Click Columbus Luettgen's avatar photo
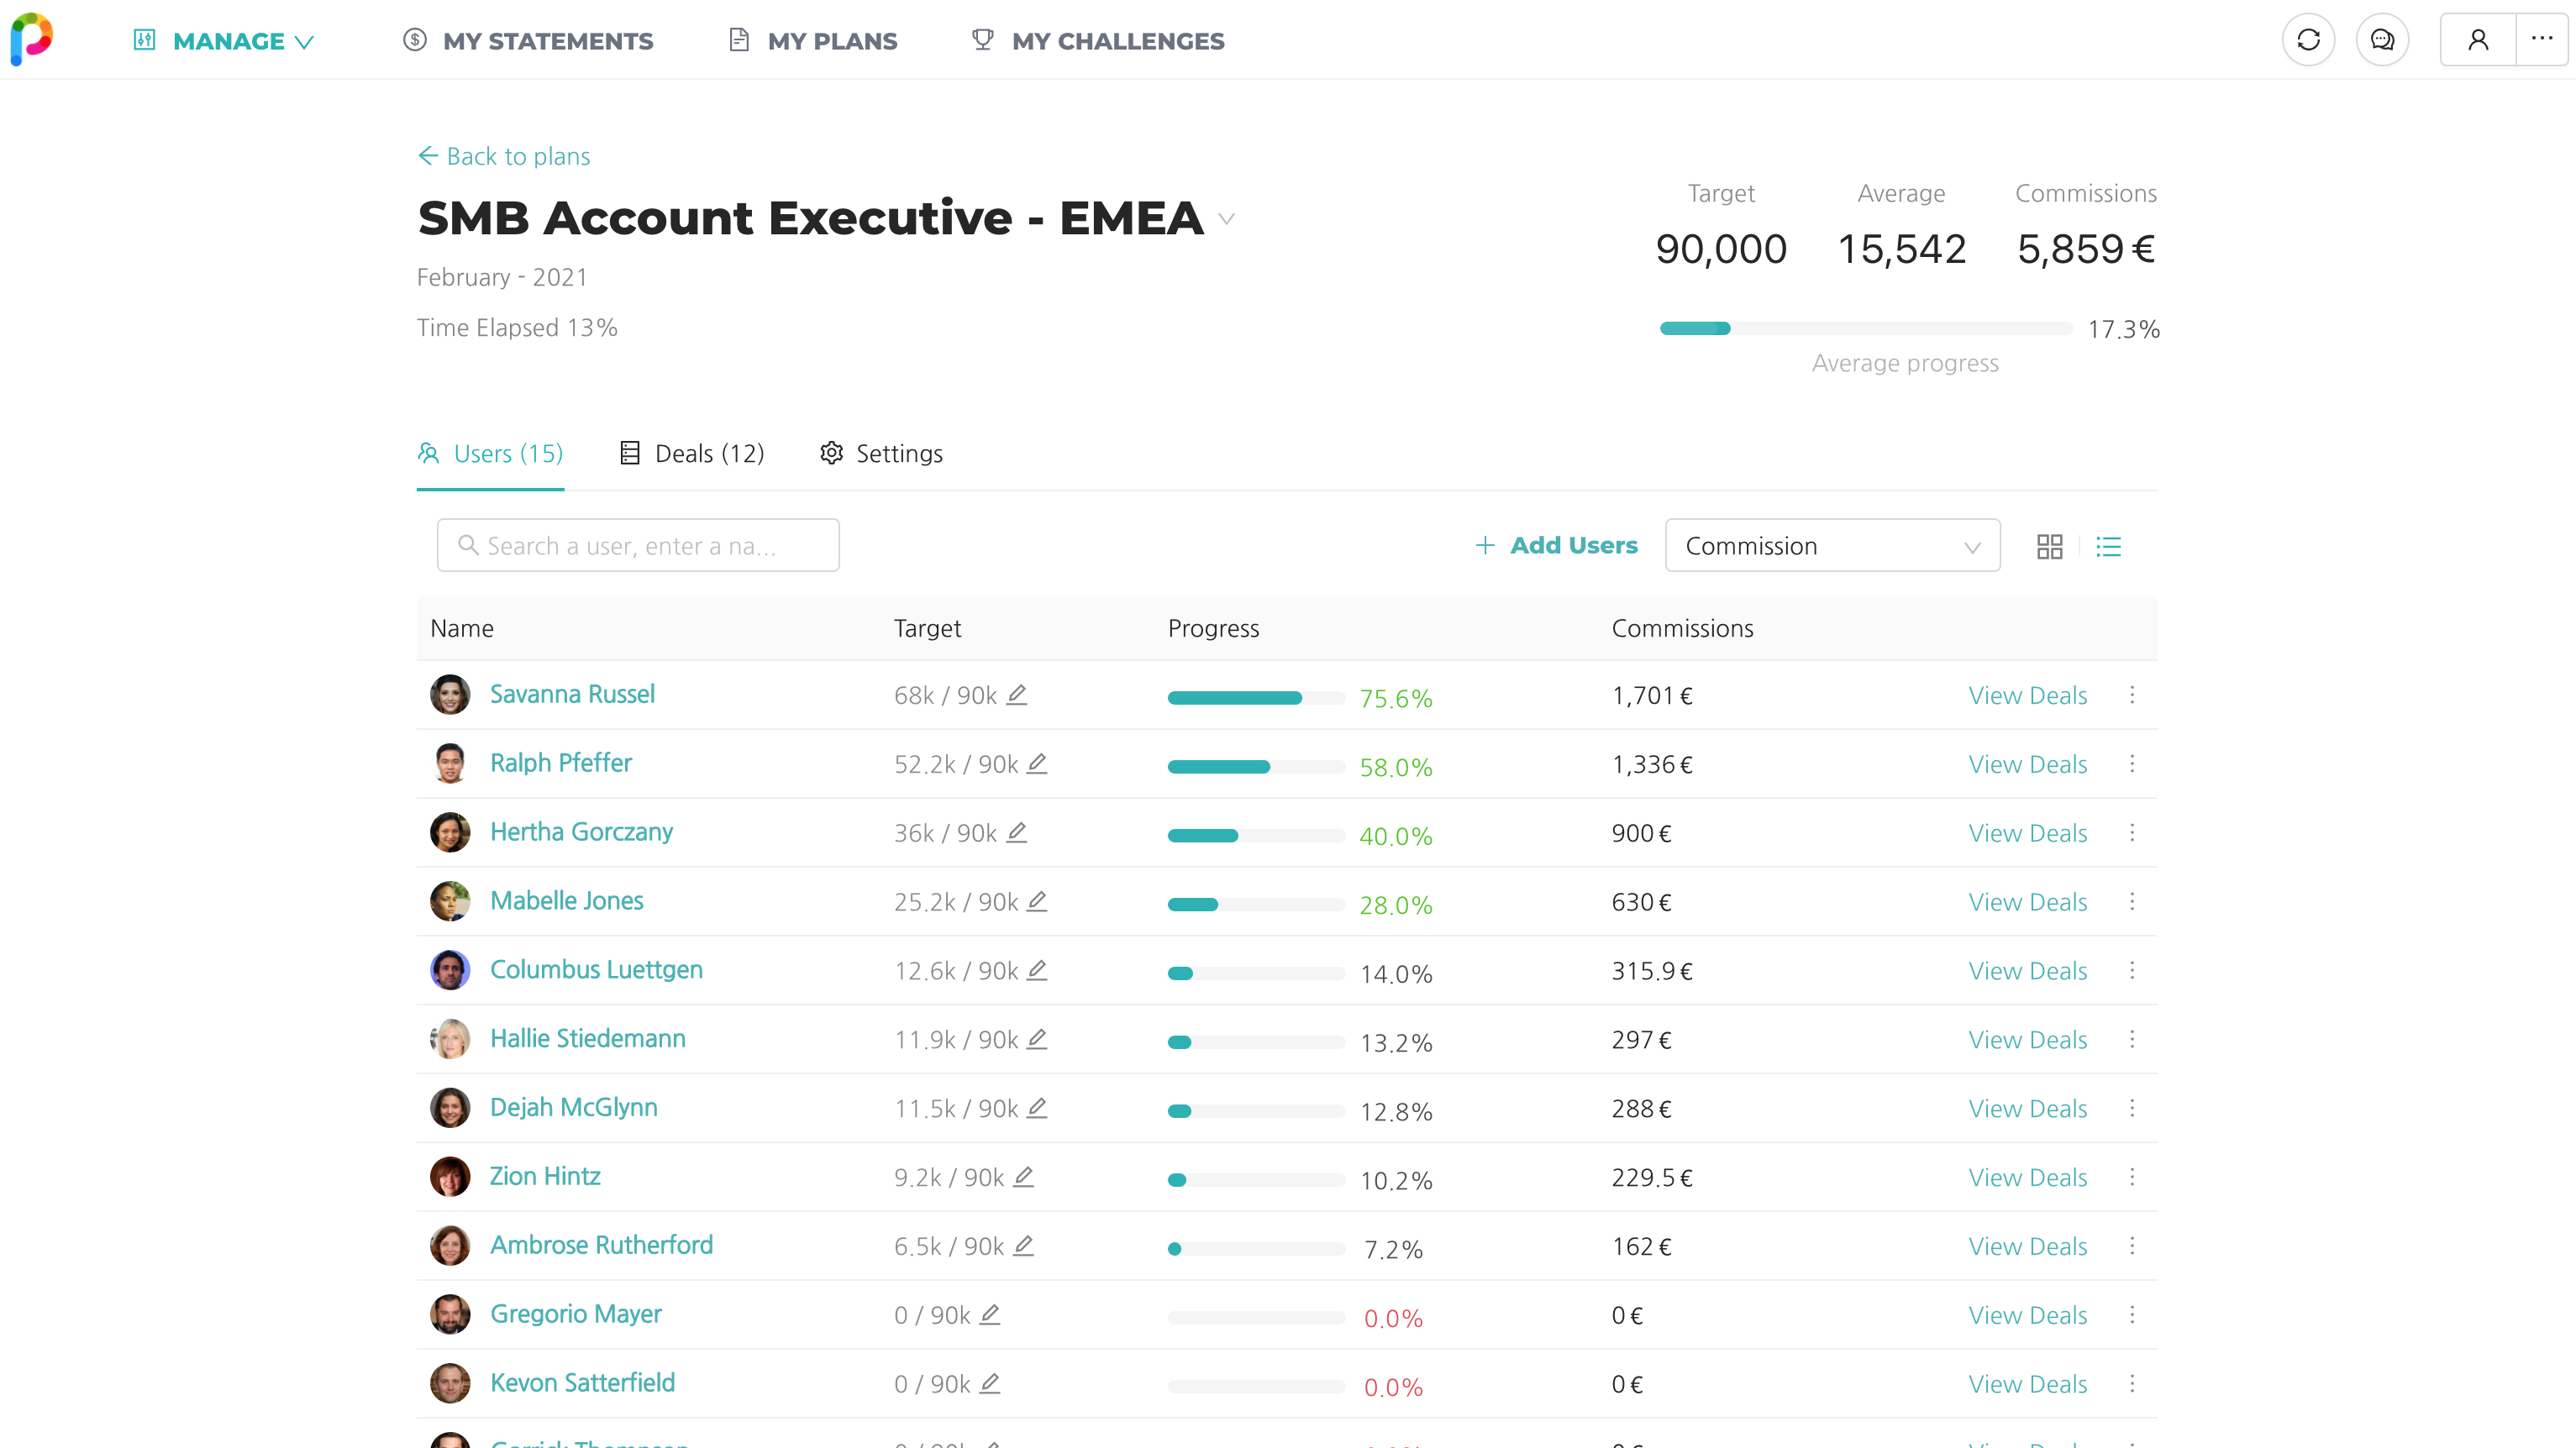The height and width of the screenshot is (1448, 2576). pos(450,971)
